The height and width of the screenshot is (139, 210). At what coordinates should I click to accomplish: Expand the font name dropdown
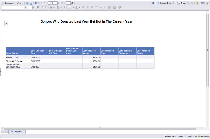(25, 7)
